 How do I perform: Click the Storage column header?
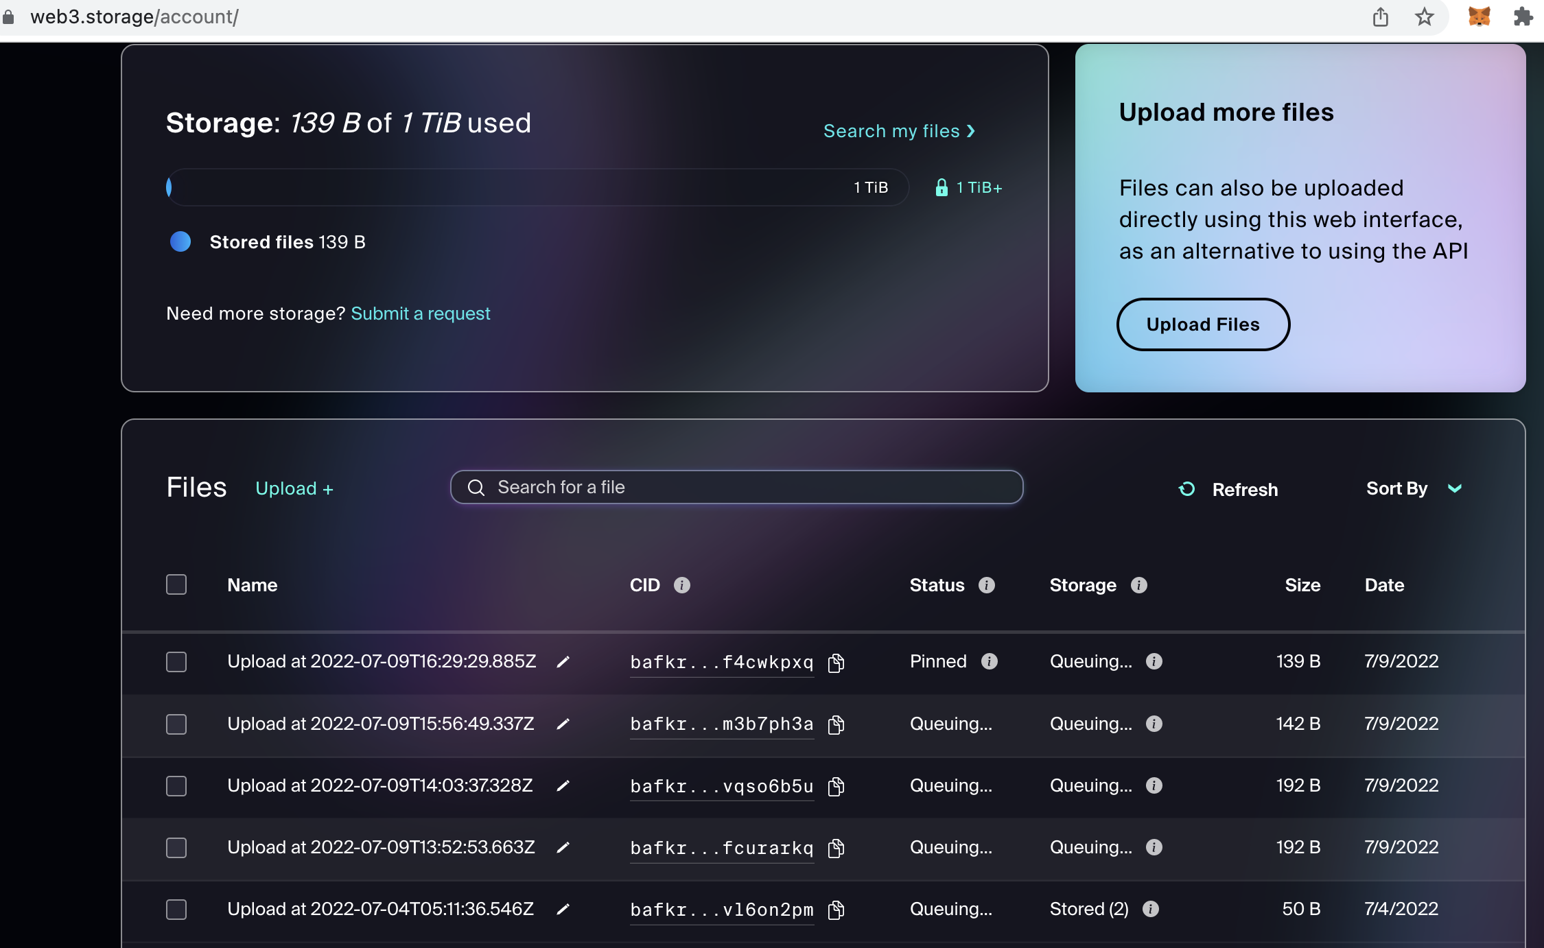[1083, 585]
